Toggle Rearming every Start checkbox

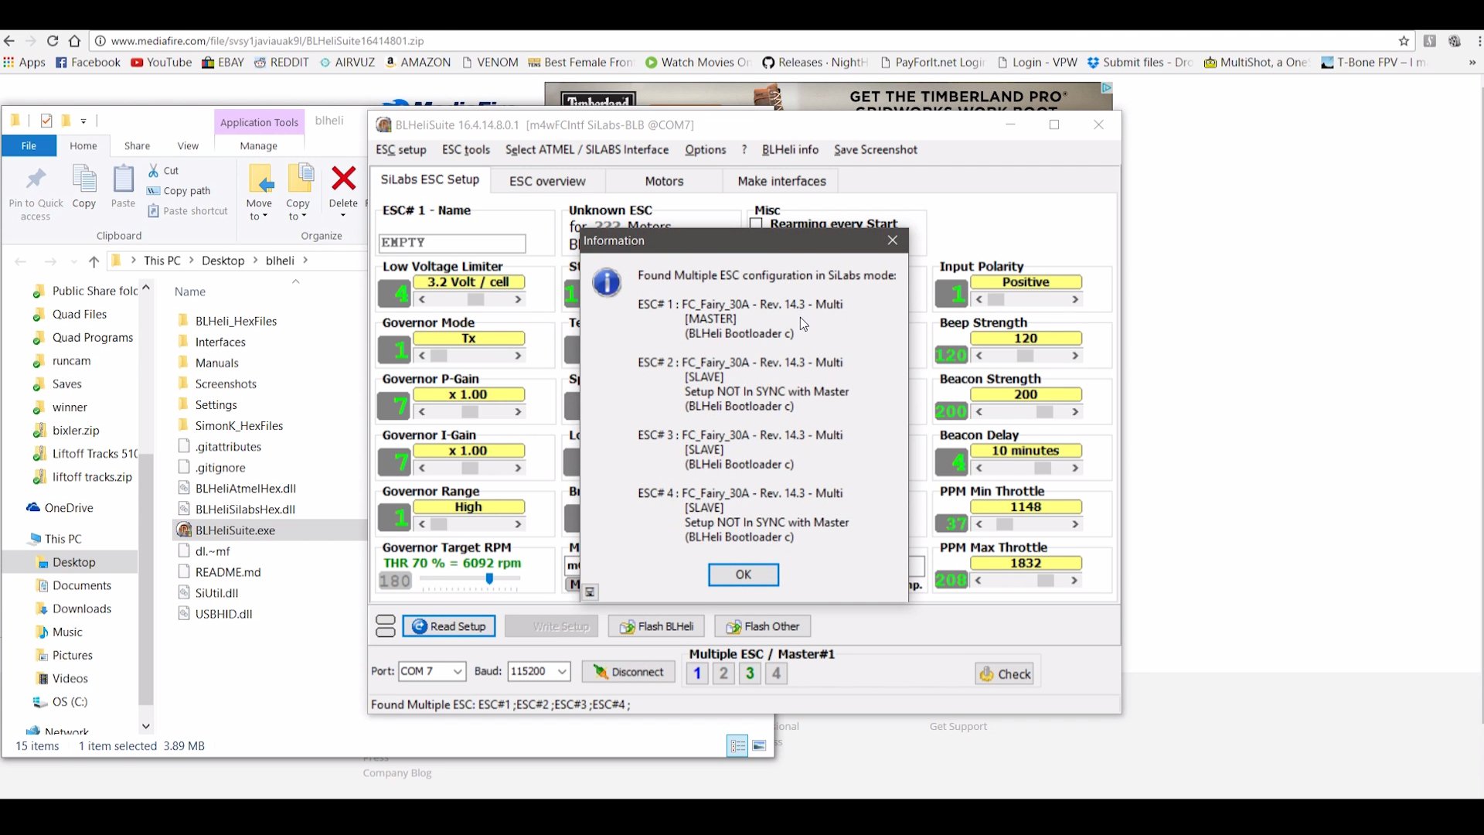tap(757, 223)
